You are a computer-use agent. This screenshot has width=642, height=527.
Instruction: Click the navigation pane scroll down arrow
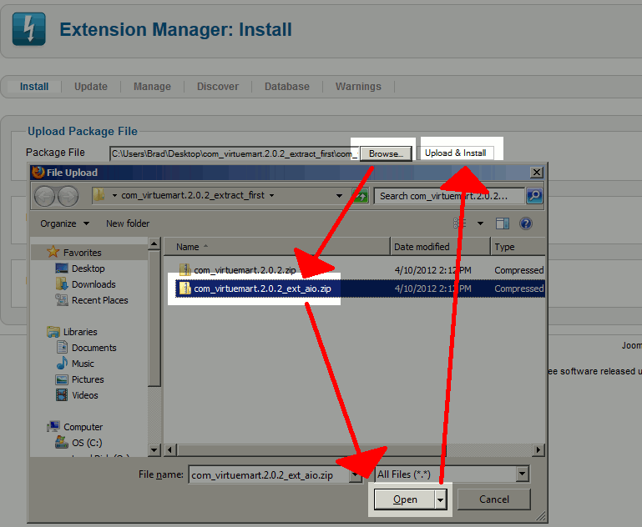[x=154, y=450]
